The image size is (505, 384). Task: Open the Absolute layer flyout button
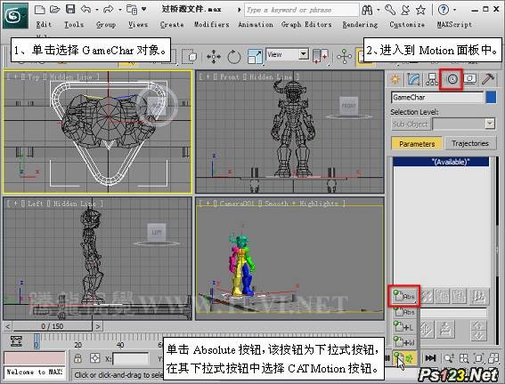(403, 295)
